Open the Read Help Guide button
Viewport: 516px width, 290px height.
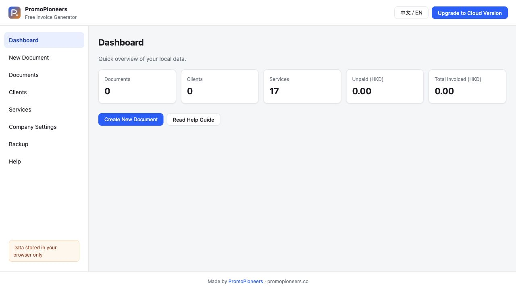pyautogui.click(x=193, y=120)
